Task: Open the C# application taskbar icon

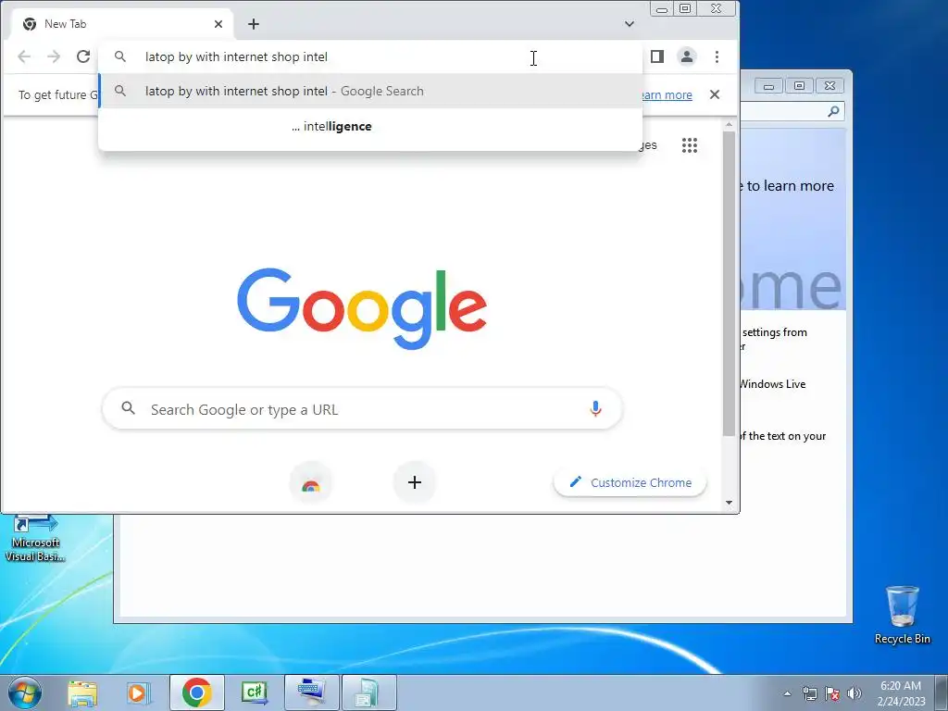Action: coord(254,692)
